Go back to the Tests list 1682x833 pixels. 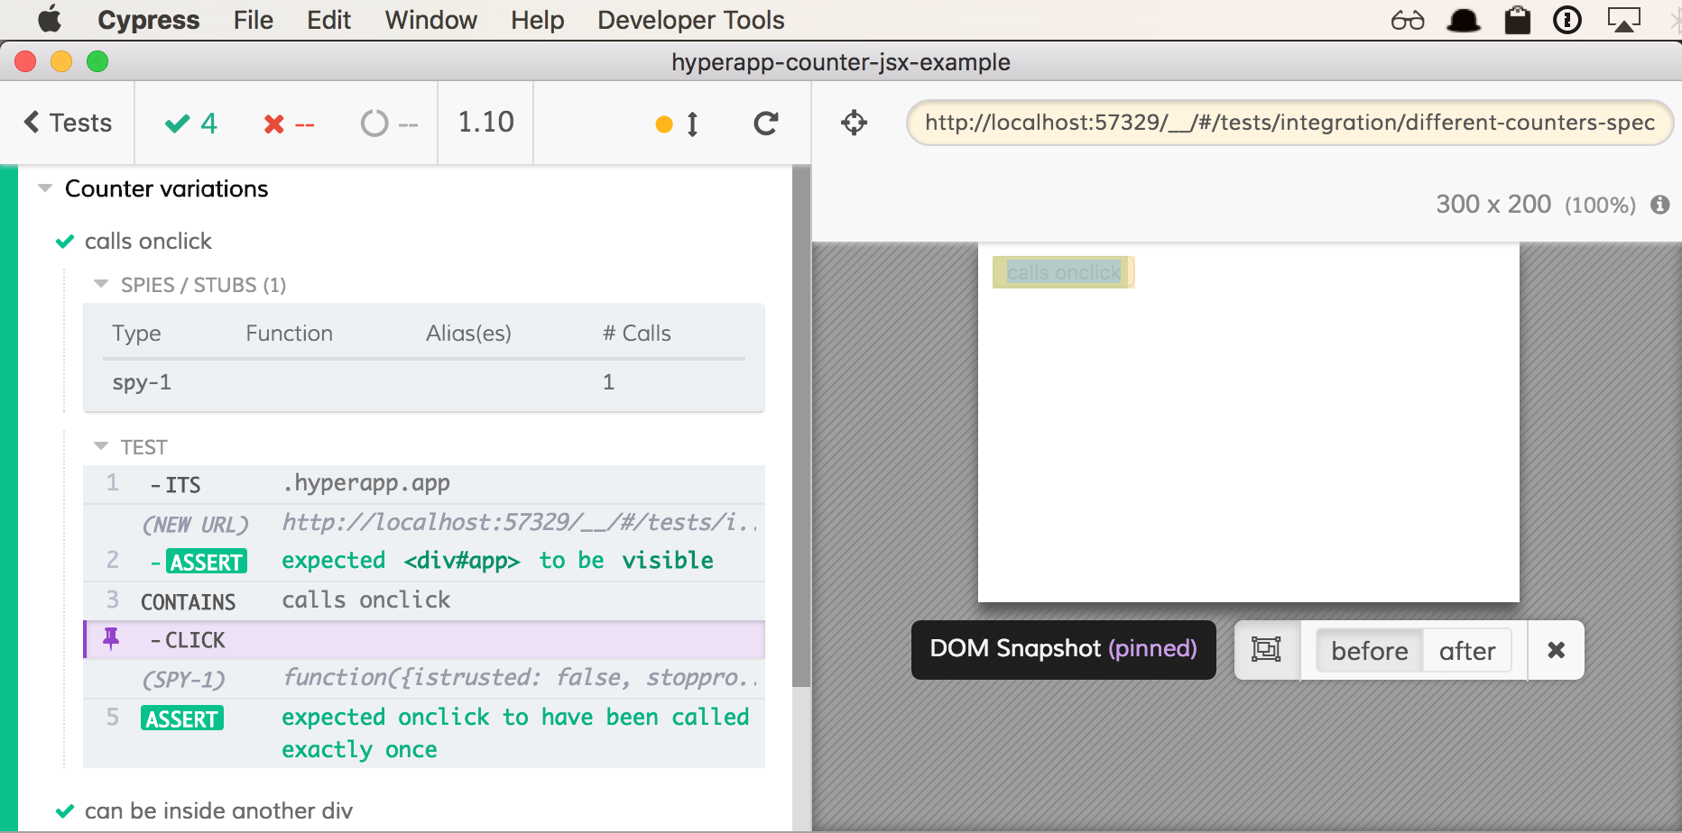(x=68, y=123)
